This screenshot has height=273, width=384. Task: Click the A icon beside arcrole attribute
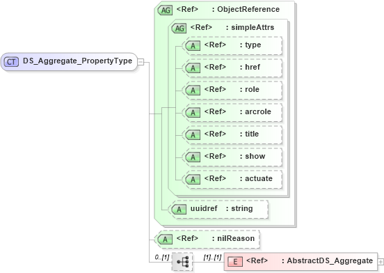click(x=193, y=113)
